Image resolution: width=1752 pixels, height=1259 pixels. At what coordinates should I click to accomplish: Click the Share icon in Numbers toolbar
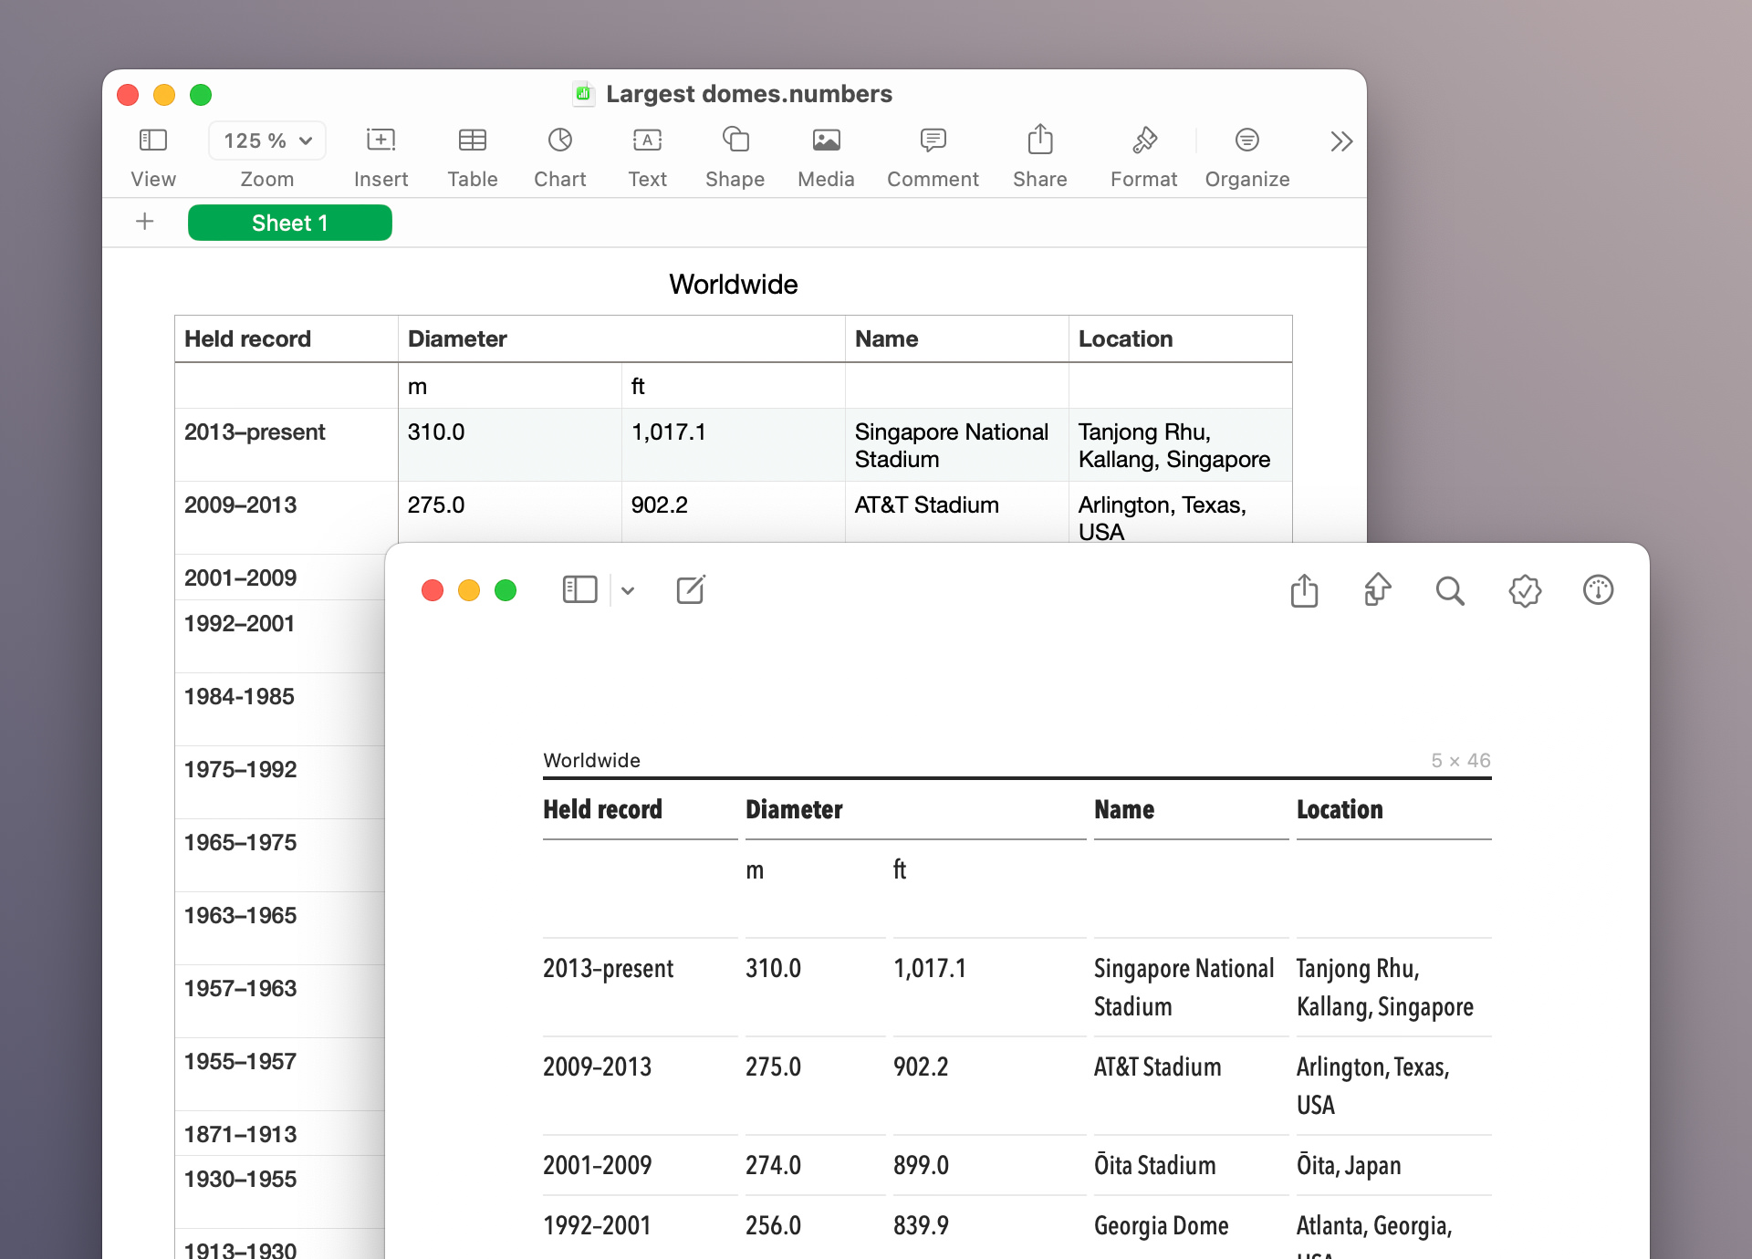click(x=1039, y=140)
